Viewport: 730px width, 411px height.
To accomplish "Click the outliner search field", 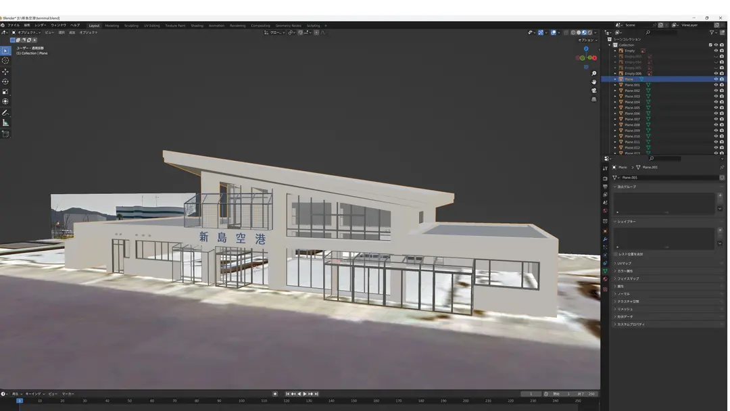I will coord(661,32).
